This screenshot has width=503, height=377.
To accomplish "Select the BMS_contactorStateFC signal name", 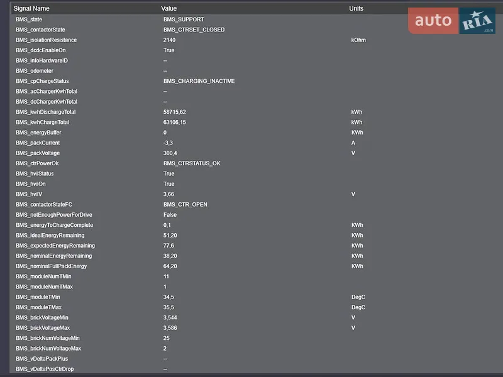I will [x=44, y=204].
